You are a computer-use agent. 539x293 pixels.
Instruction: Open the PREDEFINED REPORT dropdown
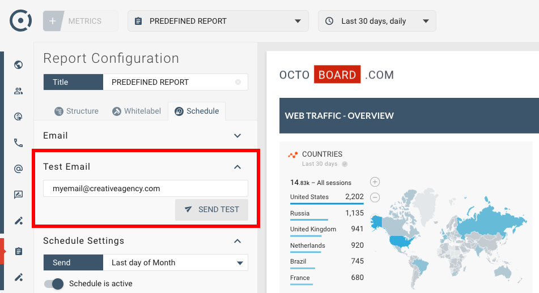(218, 21)
